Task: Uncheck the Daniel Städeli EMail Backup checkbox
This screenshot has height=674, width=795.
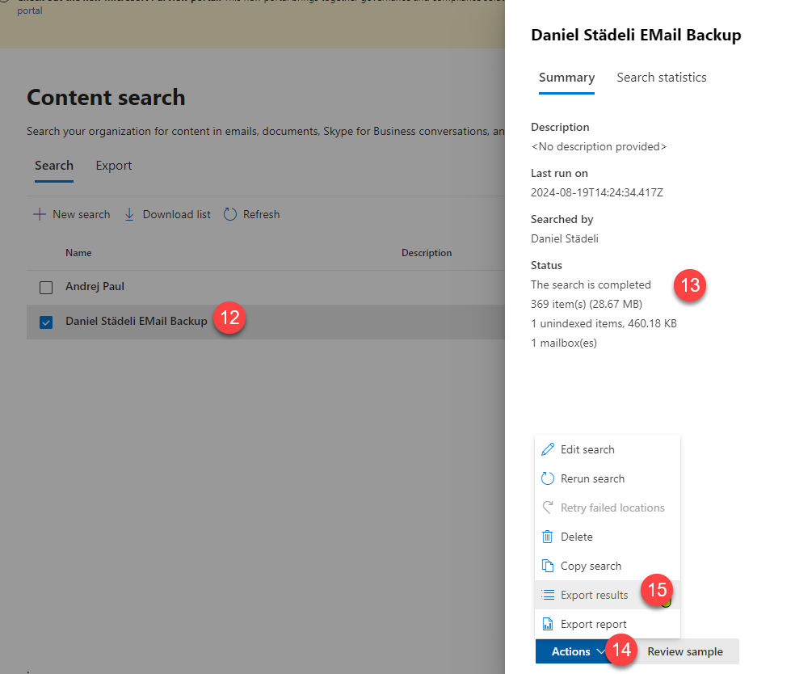Action: [46, 322]
